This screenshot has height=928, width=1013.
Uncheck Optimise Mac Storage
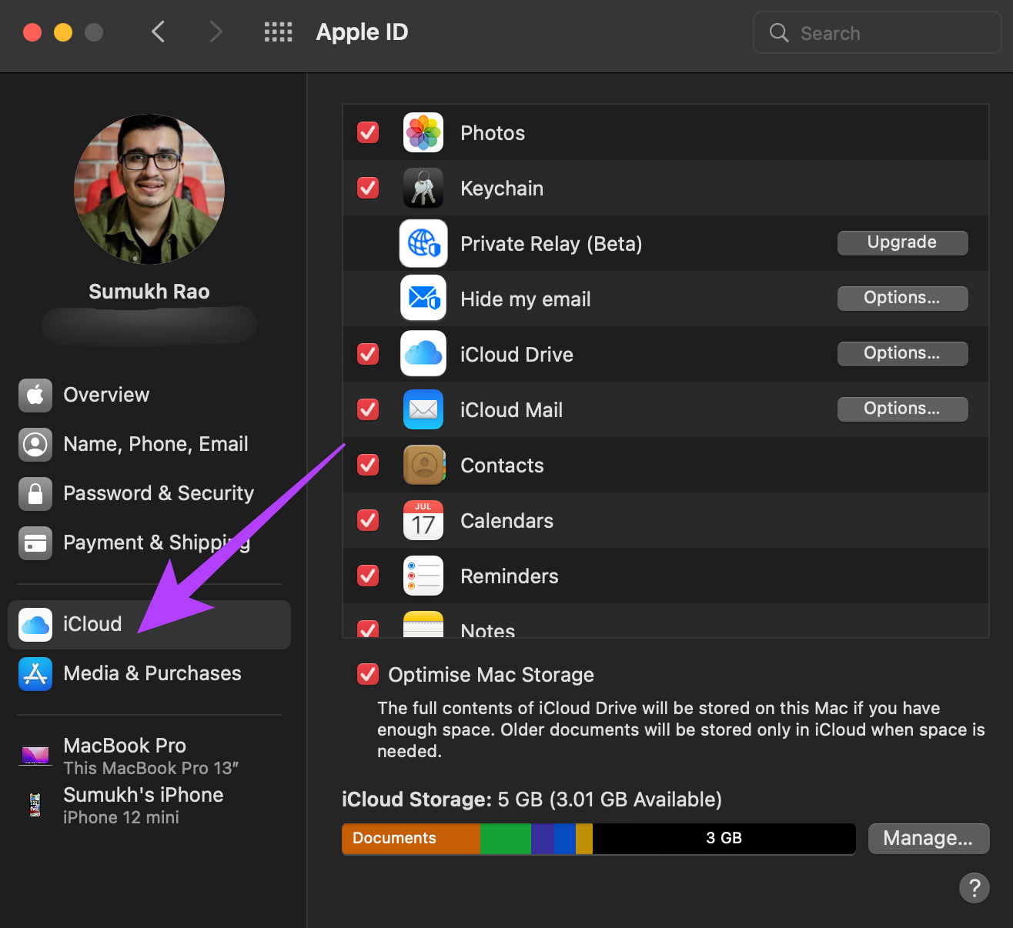(368, 674)
